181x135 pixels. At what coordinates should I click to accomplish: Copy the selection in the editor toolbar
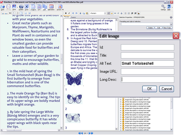click(84, 13)
